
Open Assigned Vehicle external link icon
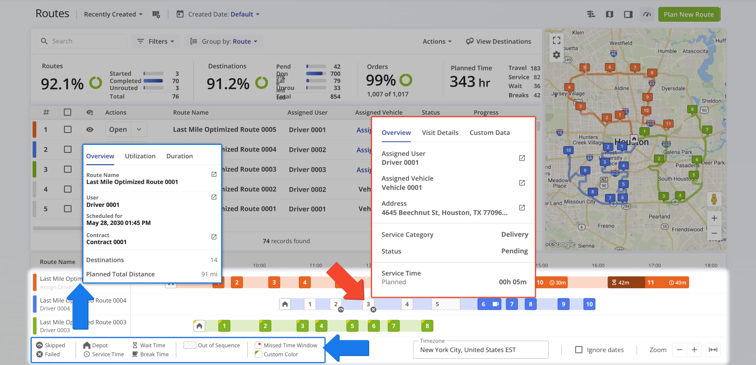point(522,183)
